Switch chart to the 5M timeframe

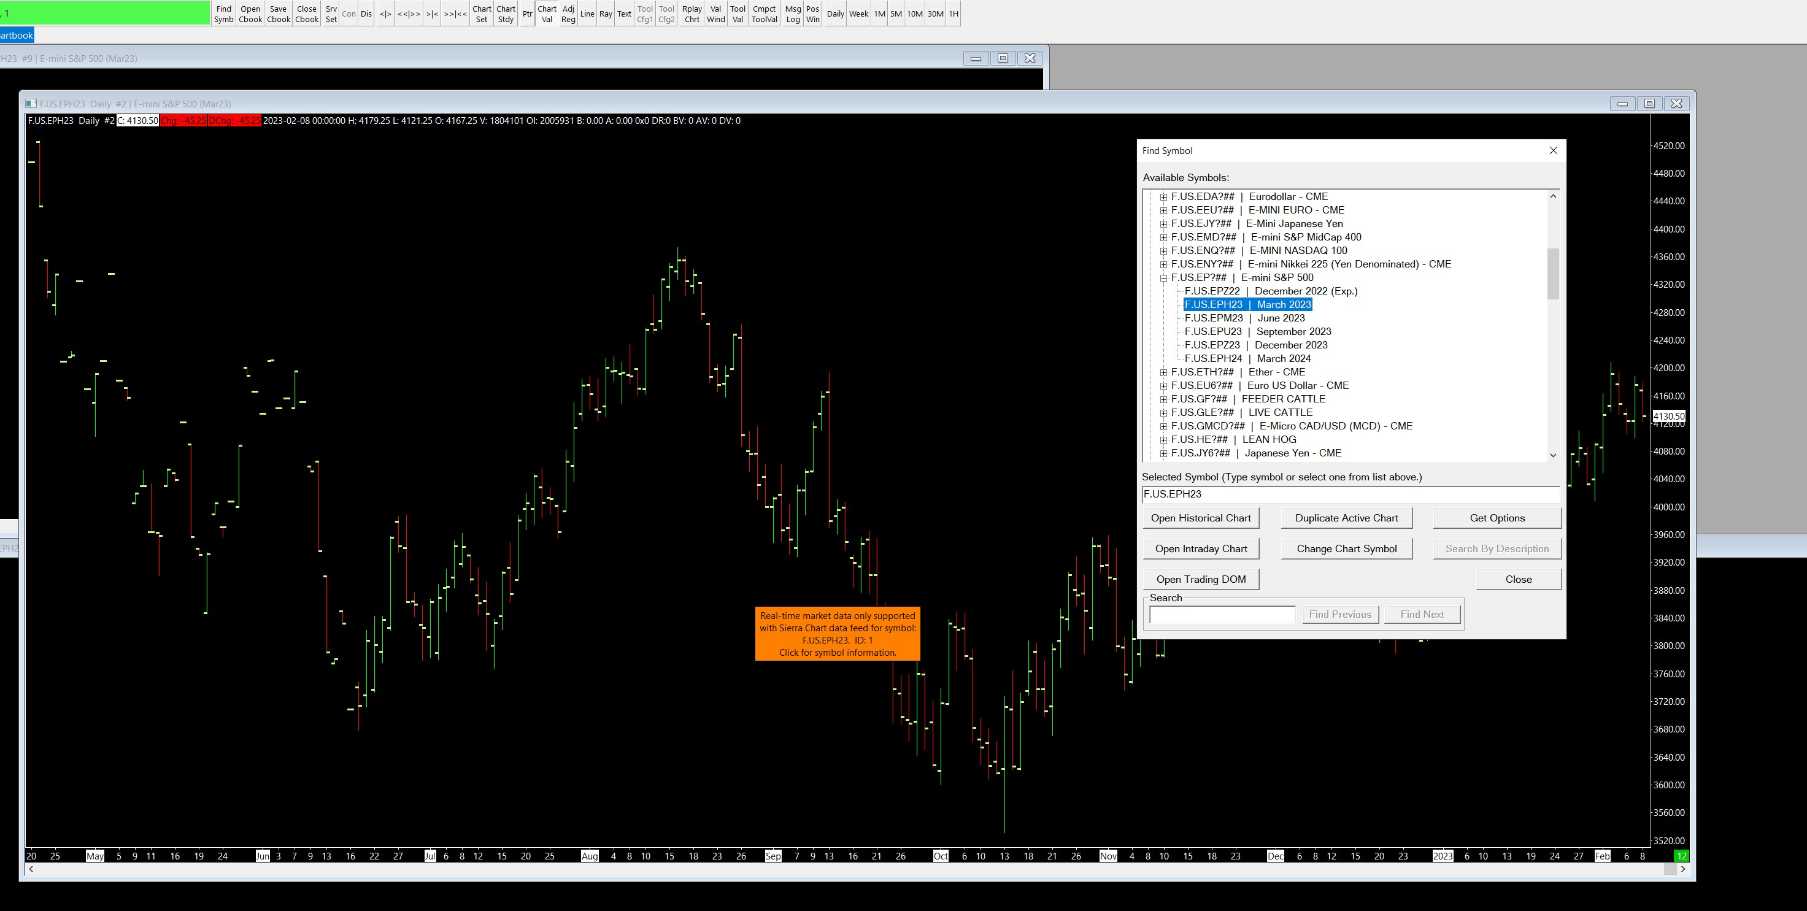895,14
